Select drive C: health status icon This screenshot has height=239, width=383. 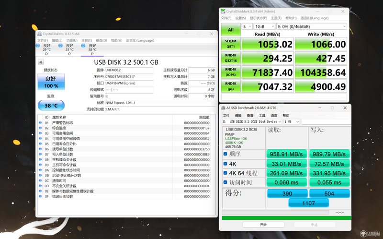[x=61, y=46]
